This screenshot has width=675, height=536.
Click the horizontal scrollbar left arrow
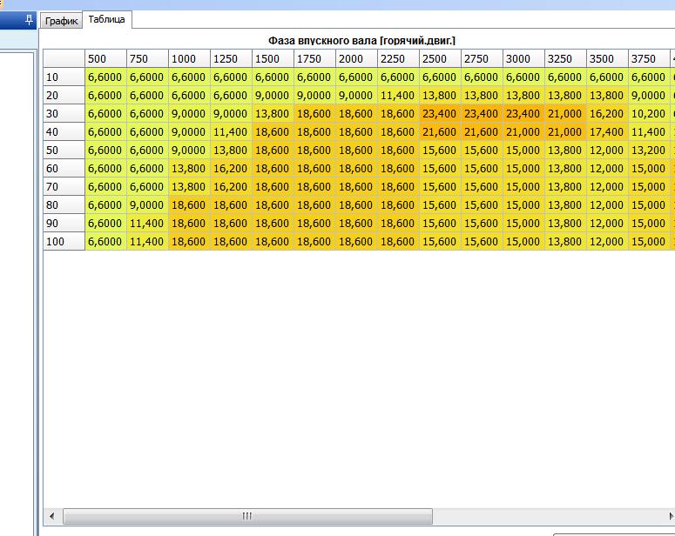tap(52, 516)
